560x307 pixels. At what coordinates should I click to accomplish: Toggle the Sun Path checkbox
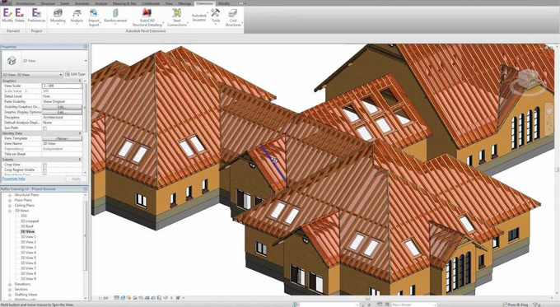pos(44,128)
